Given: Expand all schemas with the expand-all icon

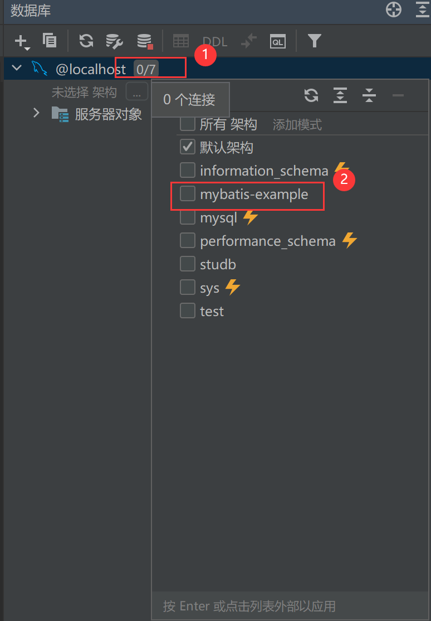Looking at the screenshot, I should click(340, 95).
